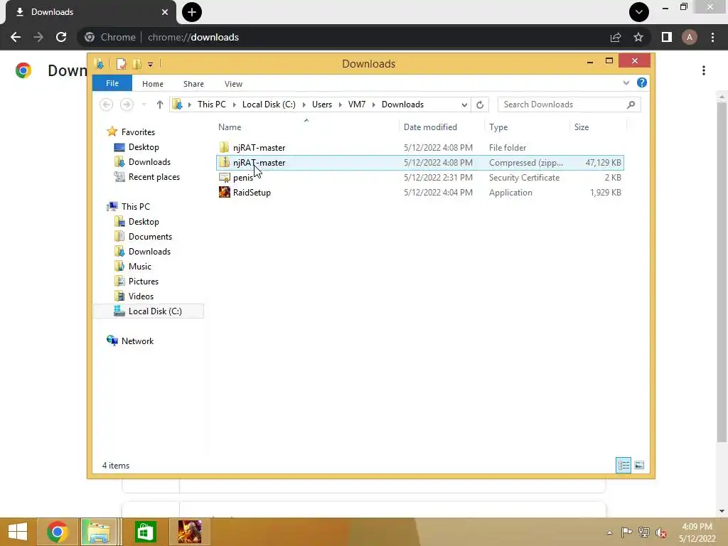The height and width of the screenshot is (546, 728).
Task: Select This PC in the navigation pane
Action: pyautogui.click(x=136, y=207)
